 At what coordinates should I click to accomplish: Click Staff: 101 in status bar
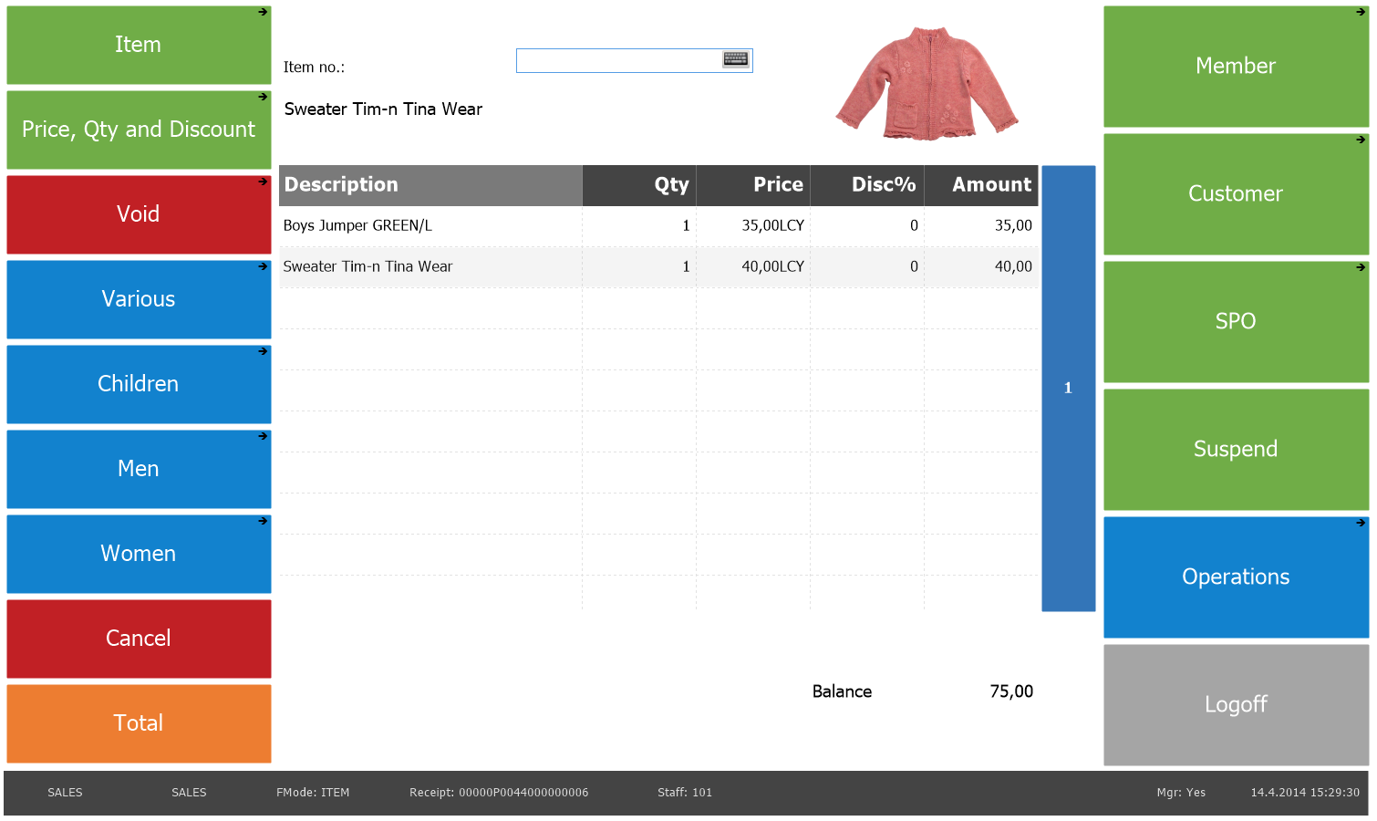[x=685, y=793]
